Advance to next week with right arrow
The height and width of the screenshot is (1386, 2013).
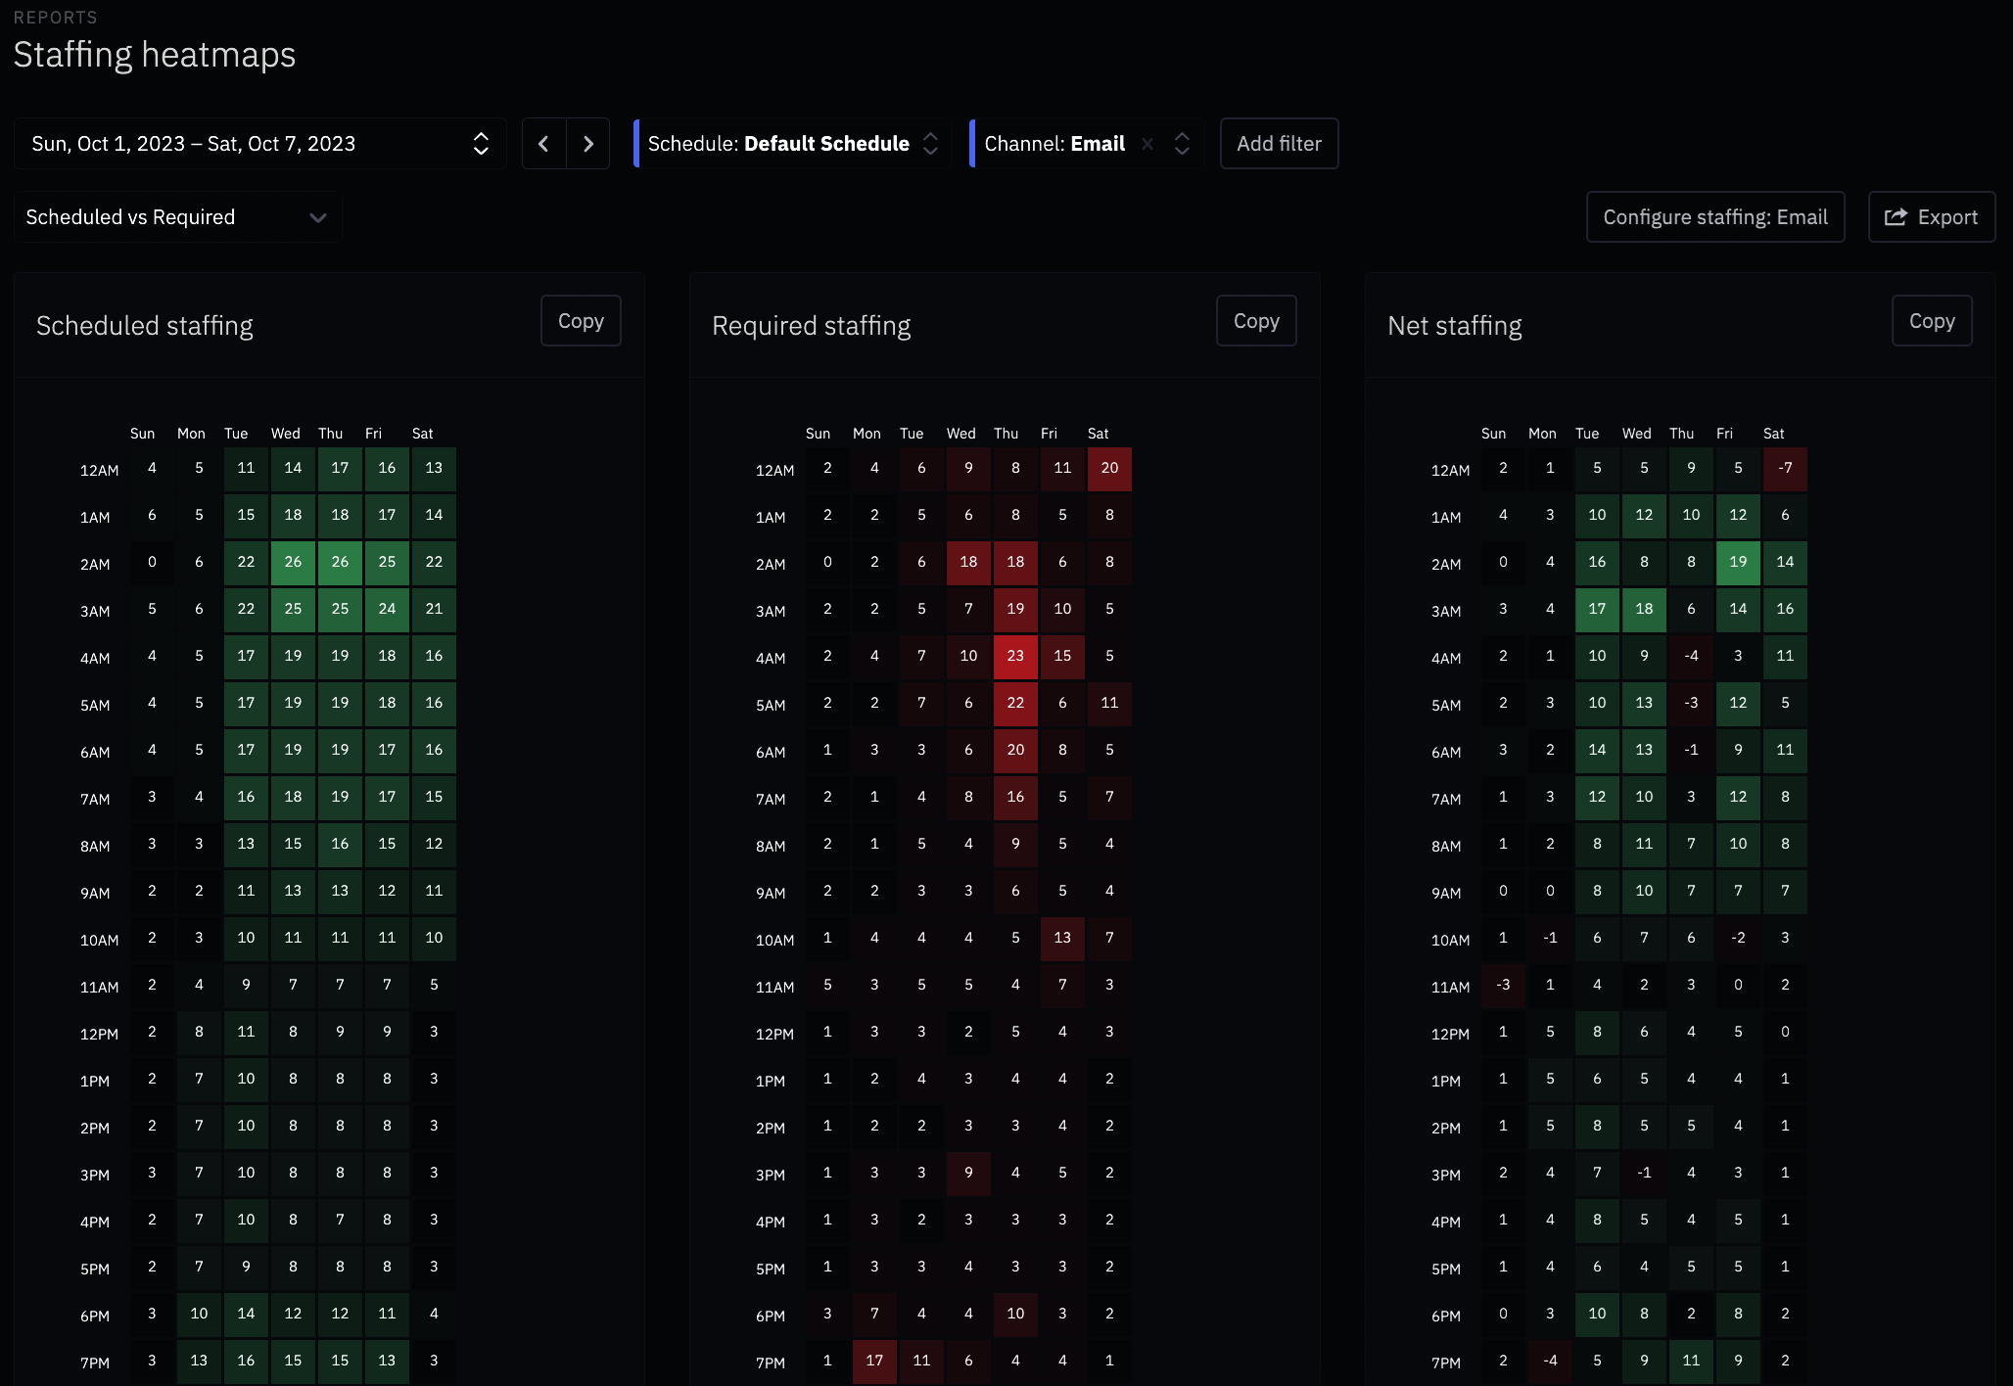coord(588,144)
